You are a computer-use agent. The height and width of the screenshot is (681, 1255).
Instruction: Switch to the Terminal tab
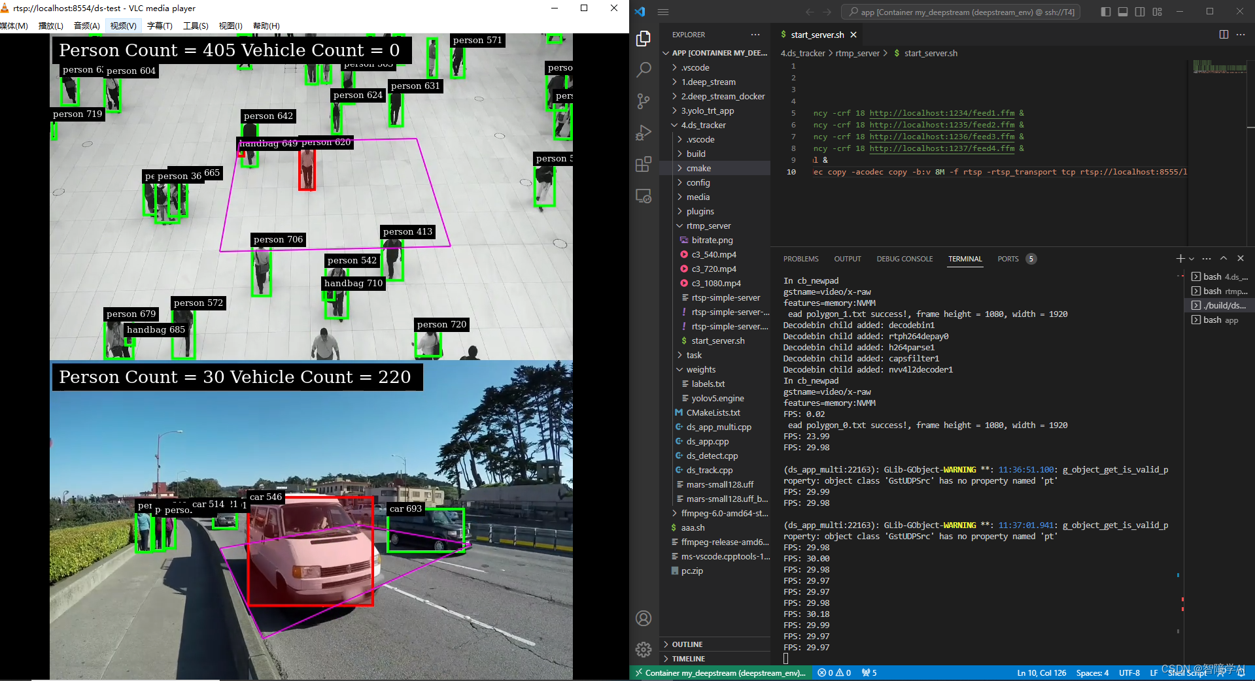[x=965, y=259]
